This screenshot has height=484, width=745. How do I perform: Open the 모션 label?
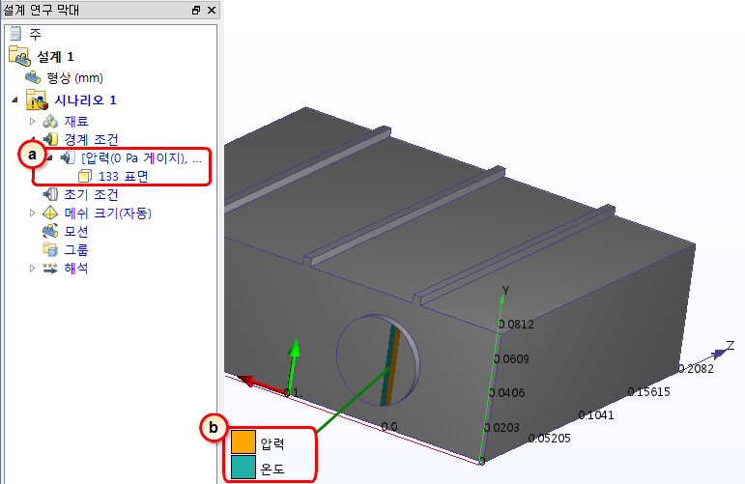click(x=76, y=231)
